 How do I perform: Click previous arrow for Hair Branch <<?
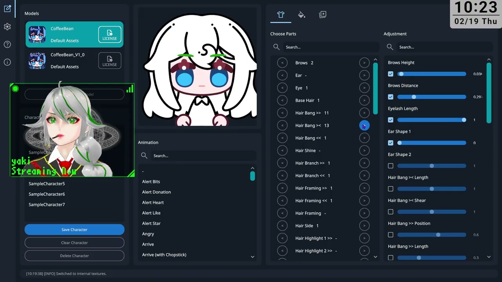282,175
